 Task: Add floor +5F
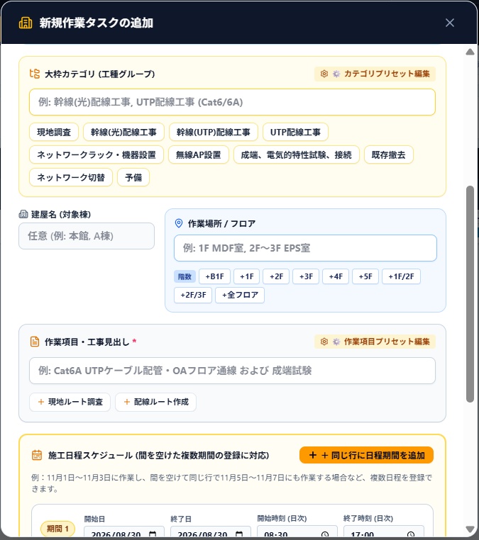coord(365,276)
